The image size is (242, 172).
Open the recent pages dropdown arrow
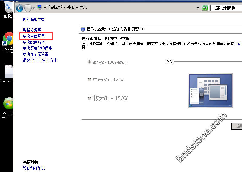click(34, 8)
